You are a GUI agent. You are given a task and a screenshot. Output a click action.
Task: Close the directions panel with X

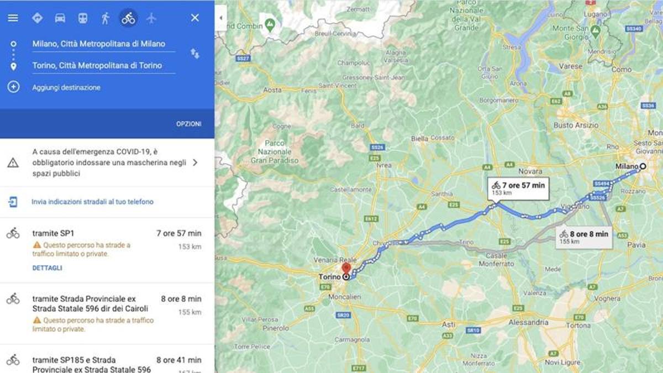click(194, 18)
